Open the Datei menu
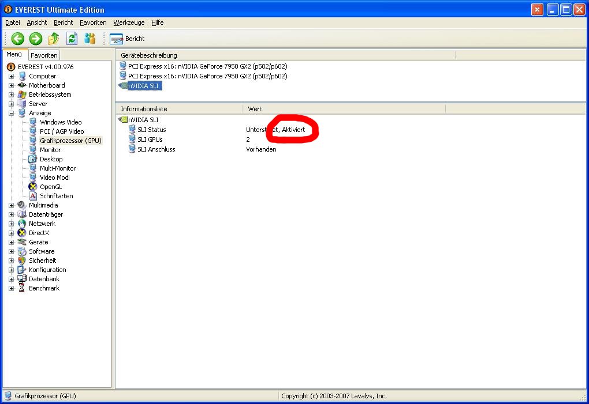The width and height of the screenshot is (589, 404). (12, 22)
